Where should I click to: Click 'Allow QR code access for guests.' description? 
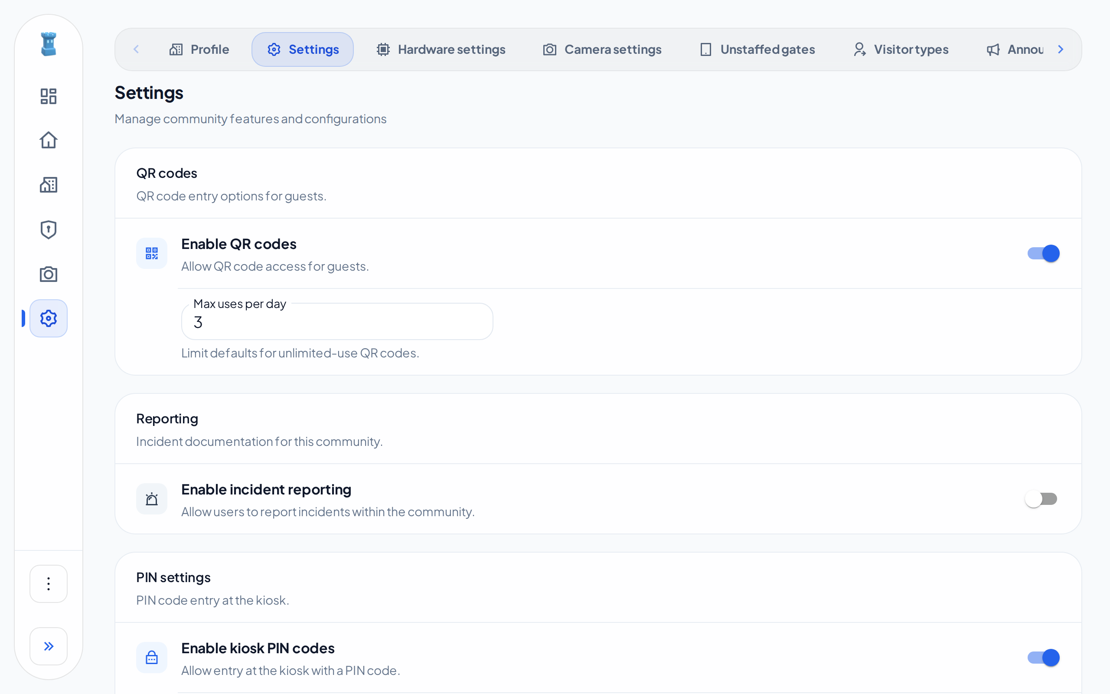(x=275, y=266)
